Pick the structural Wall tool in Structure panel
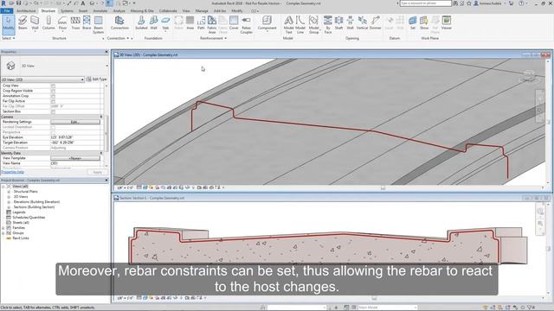The height and width of the screenshot is (311, 554). 35,23
